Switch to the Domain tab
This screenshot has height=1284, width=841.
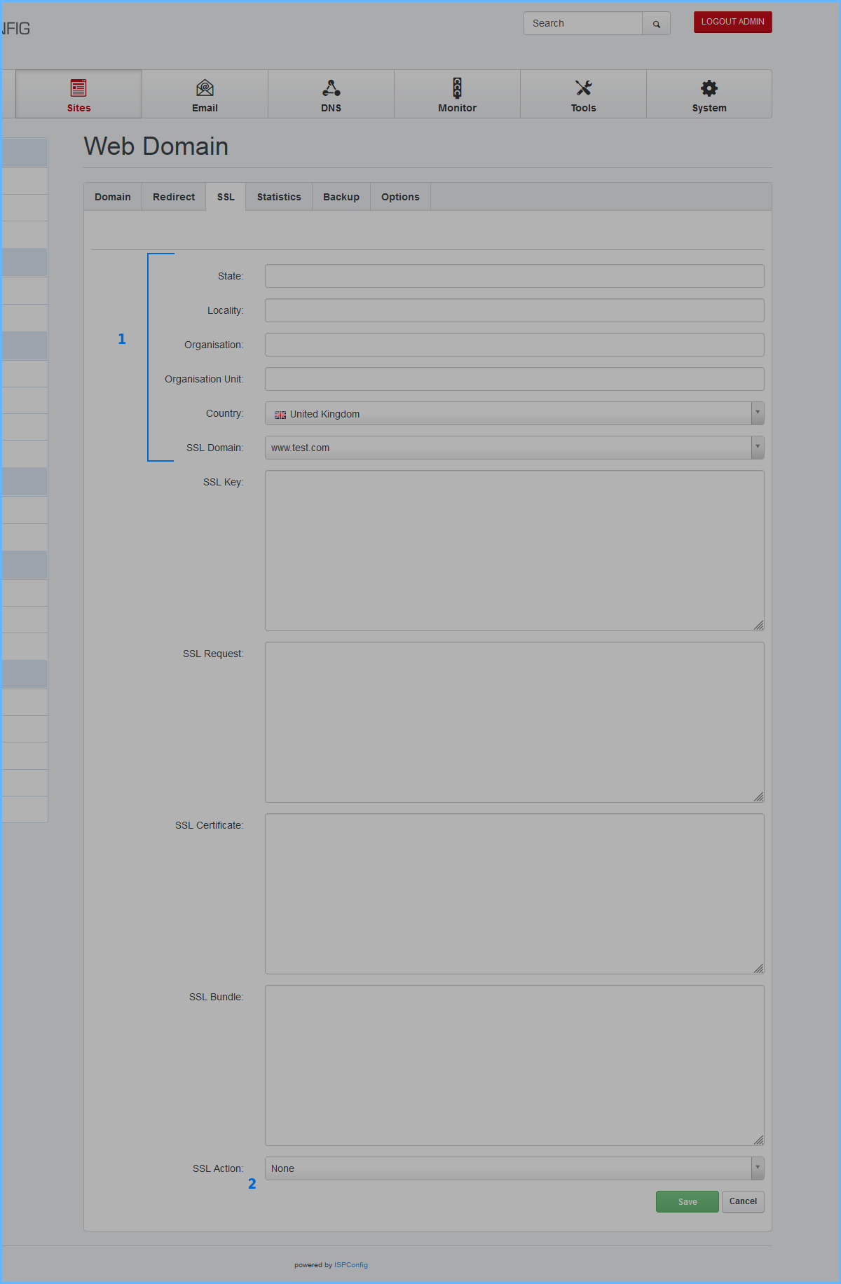(x=113, y=197)
